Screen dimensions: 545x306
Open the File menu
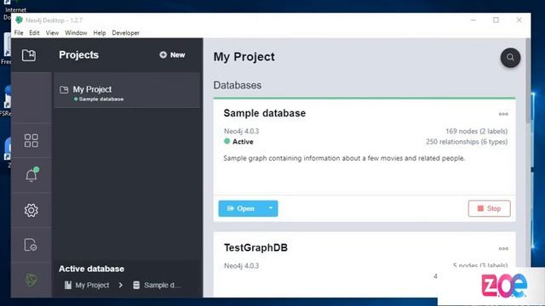[19, 33]
